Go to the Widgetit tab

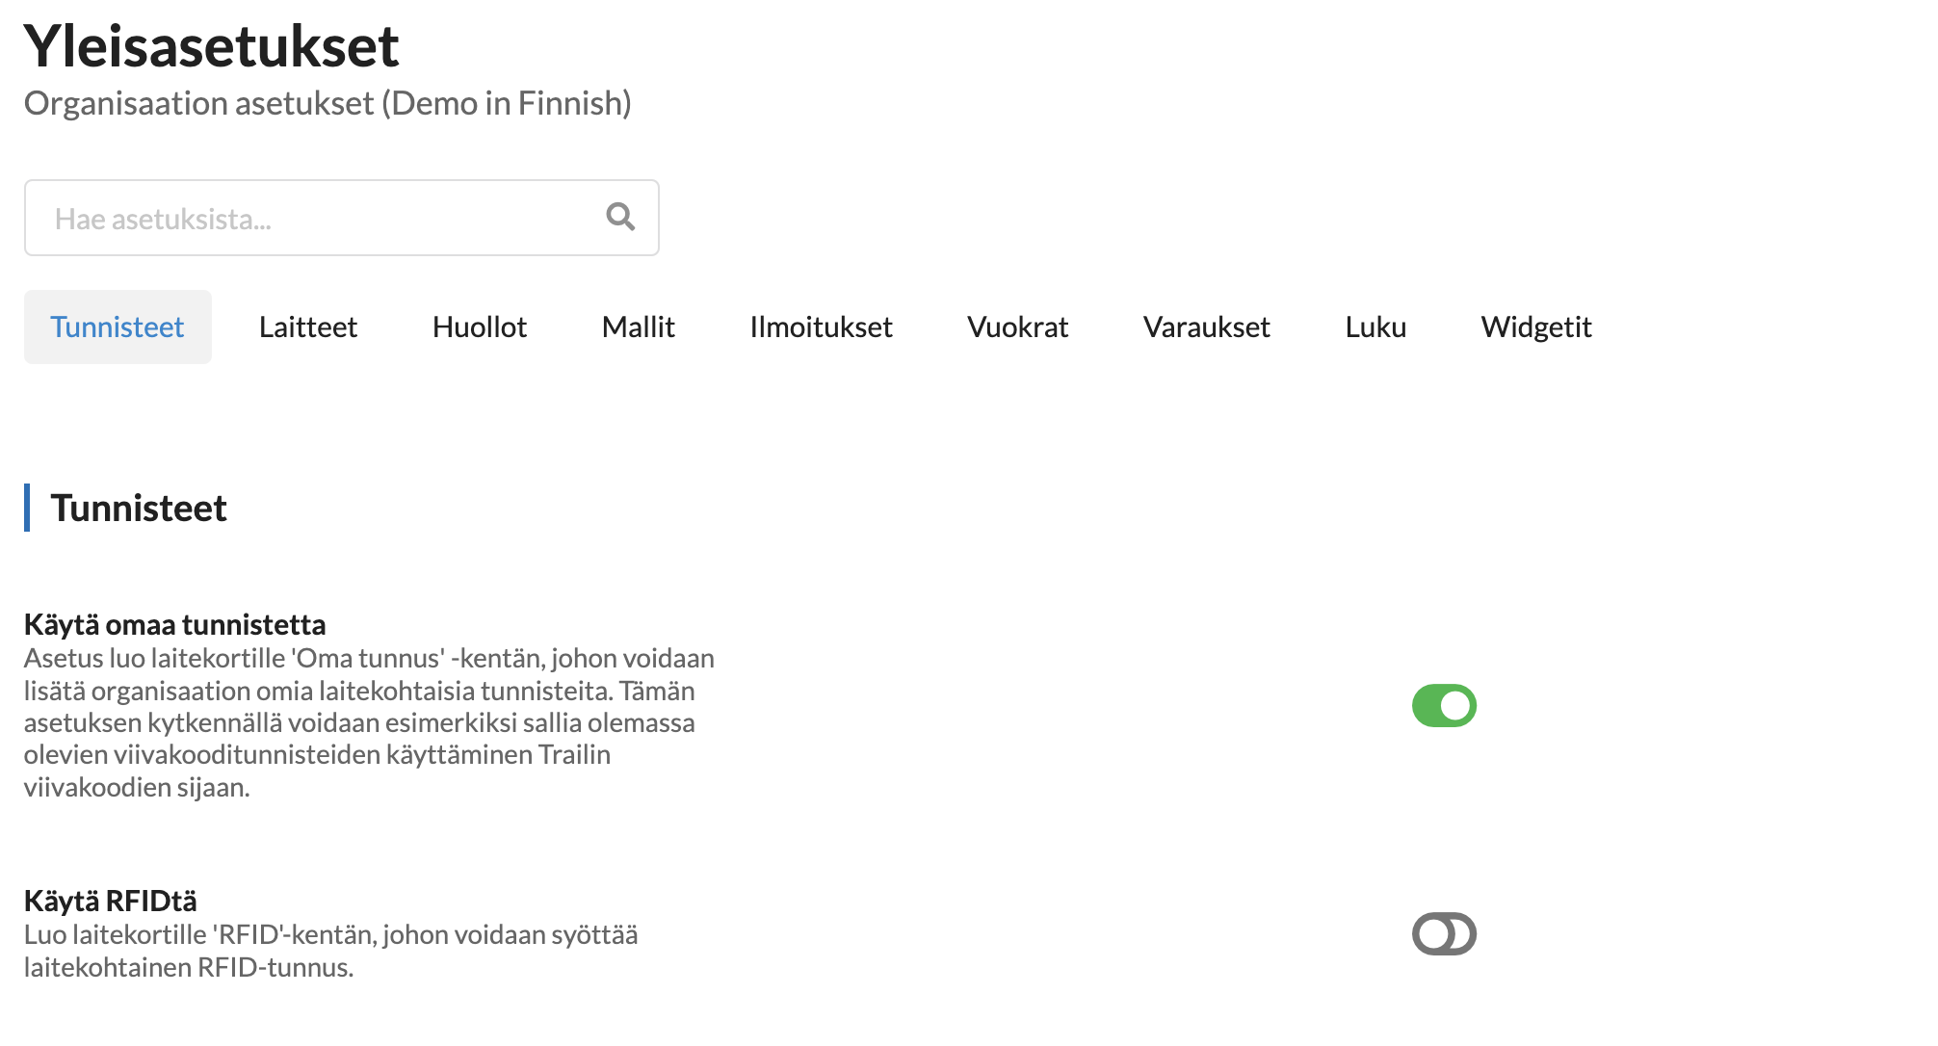click(1535, 327)
